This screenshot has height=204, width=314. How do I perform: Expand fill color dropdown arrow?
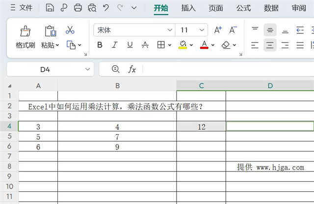pos(191,45)
